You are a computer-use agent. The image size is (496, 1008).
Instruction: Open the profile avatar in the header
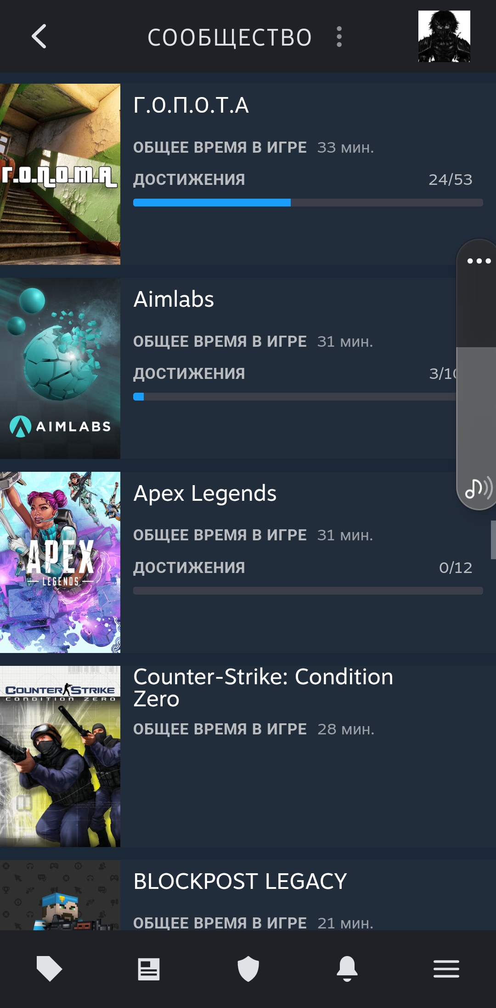[444, 36]
